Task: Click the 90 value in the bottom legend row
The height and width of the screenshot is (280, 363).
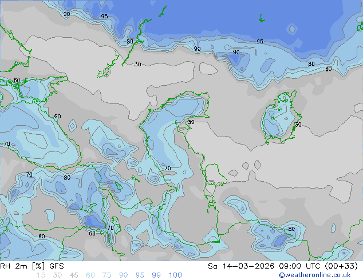Action: coord(123,275)
